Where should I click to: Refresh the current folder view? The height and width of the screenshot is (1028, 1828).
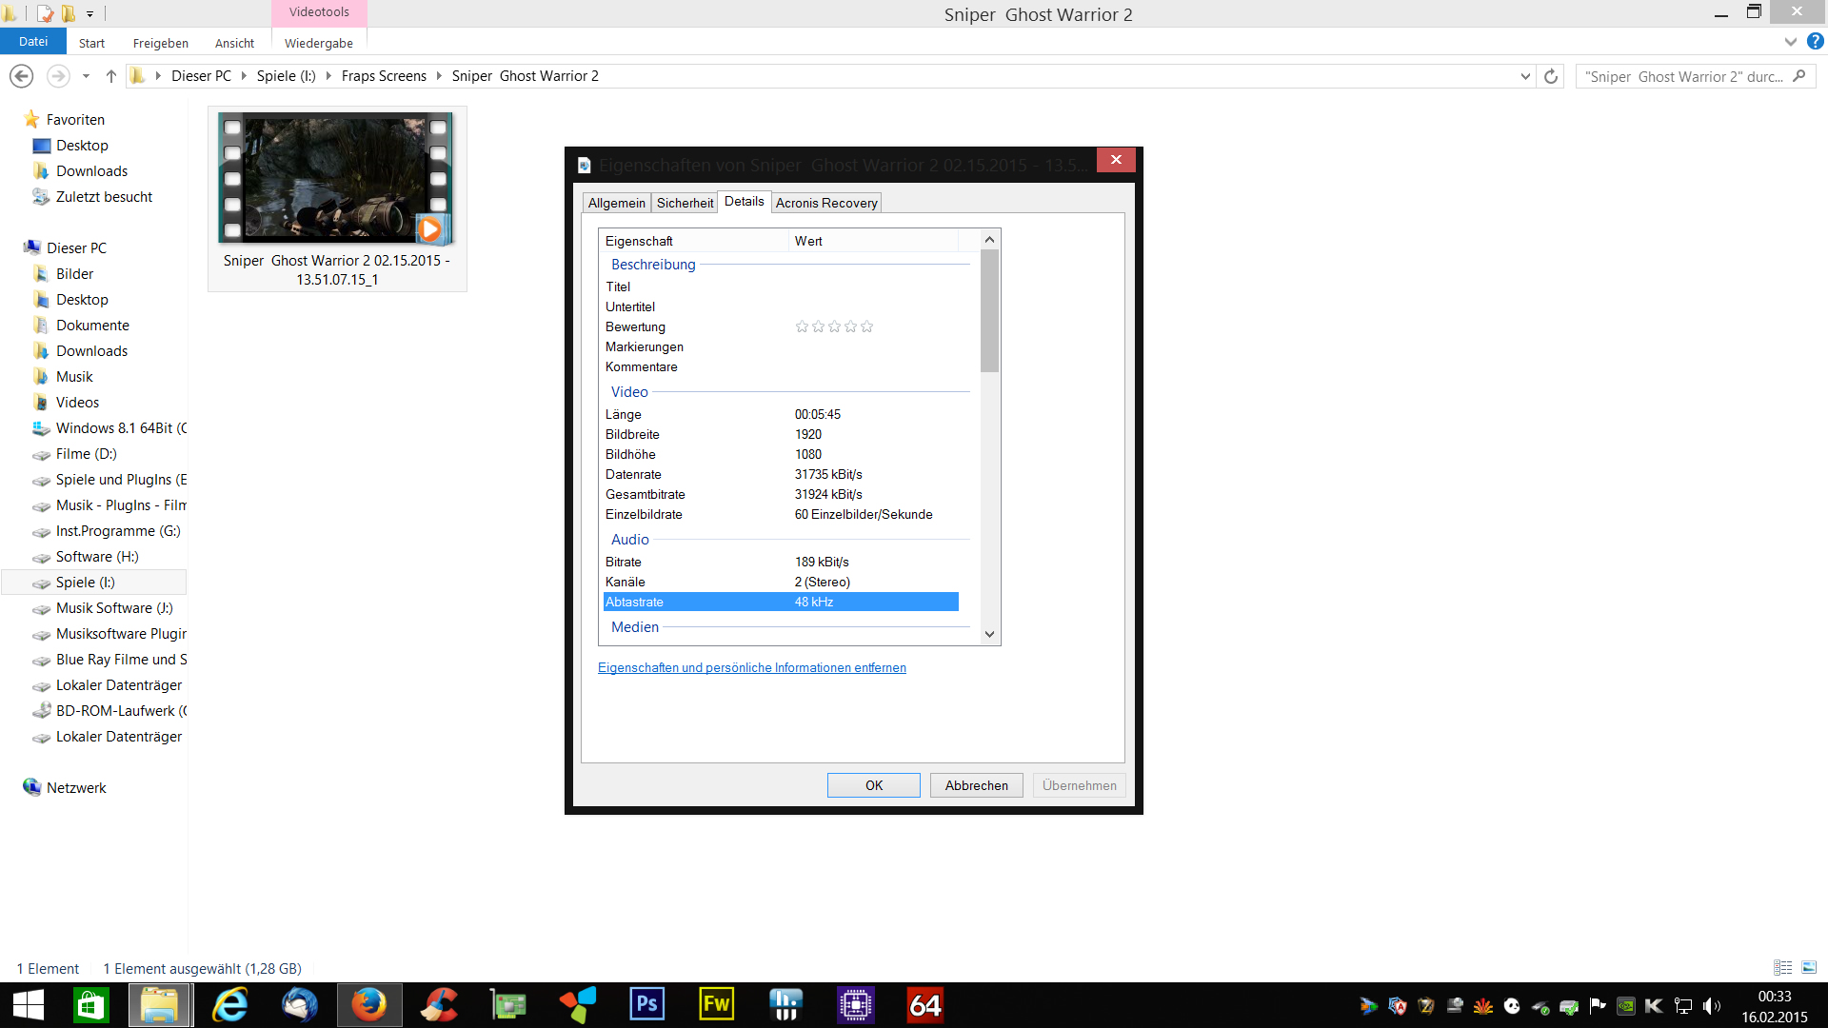click(x=1551, y=76)
